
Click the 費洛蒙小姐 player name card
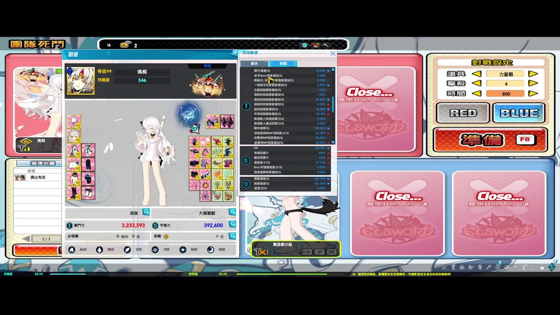295,248
